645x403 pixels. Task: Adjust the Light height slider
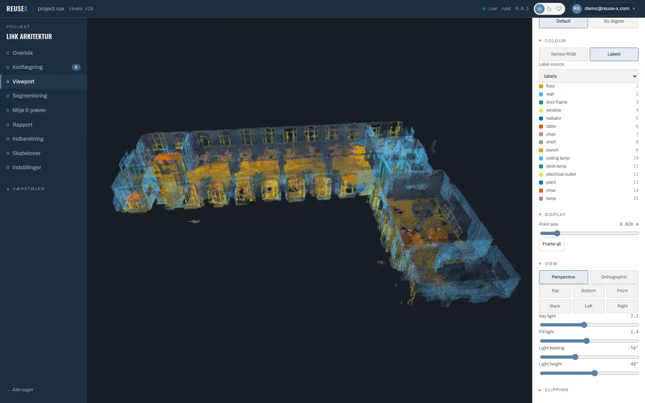[589, 373]
